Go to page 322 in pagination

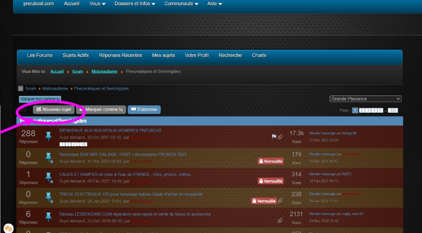tap(393, 110)
